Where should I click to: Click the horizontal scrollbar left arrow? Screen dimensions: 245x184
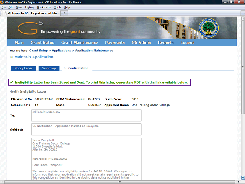[2, 182]
